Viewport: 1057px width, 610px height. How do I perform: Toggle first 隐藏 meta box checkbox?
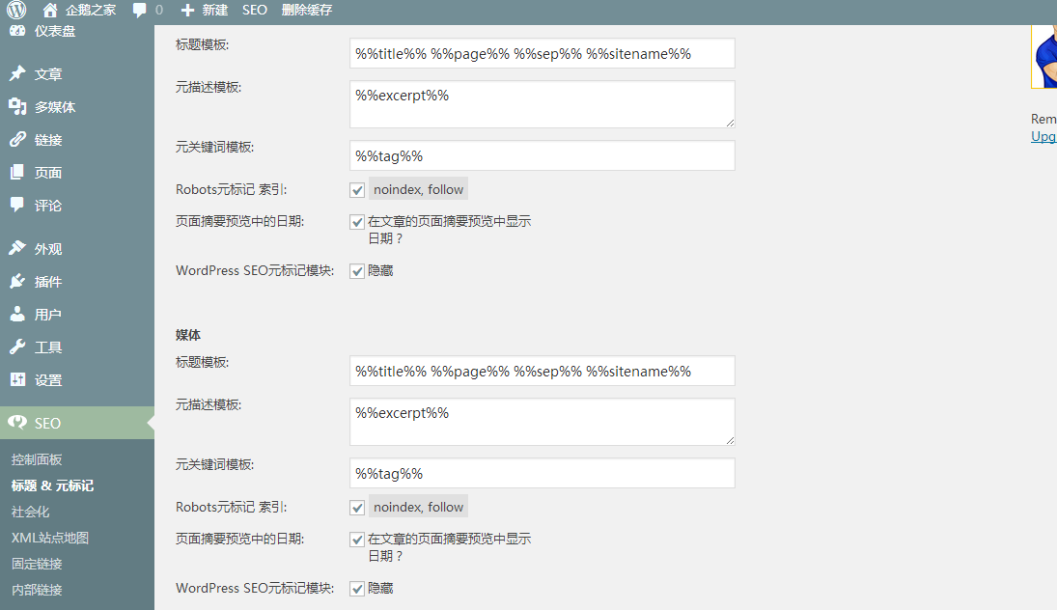click(357, 271)
